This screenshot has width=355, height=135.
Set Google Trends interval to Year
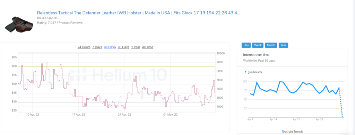tap(283, 45)
